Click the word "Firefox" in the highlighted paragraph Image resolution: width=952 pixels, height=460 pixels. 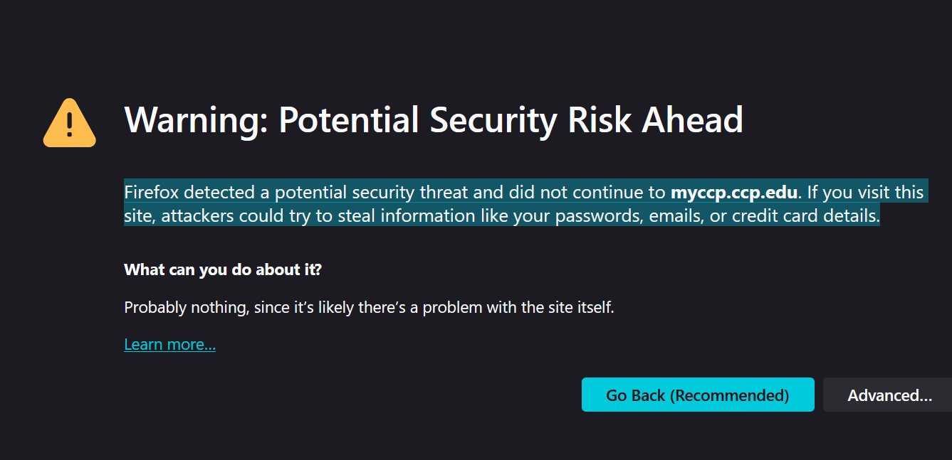[x=152, y=193]
